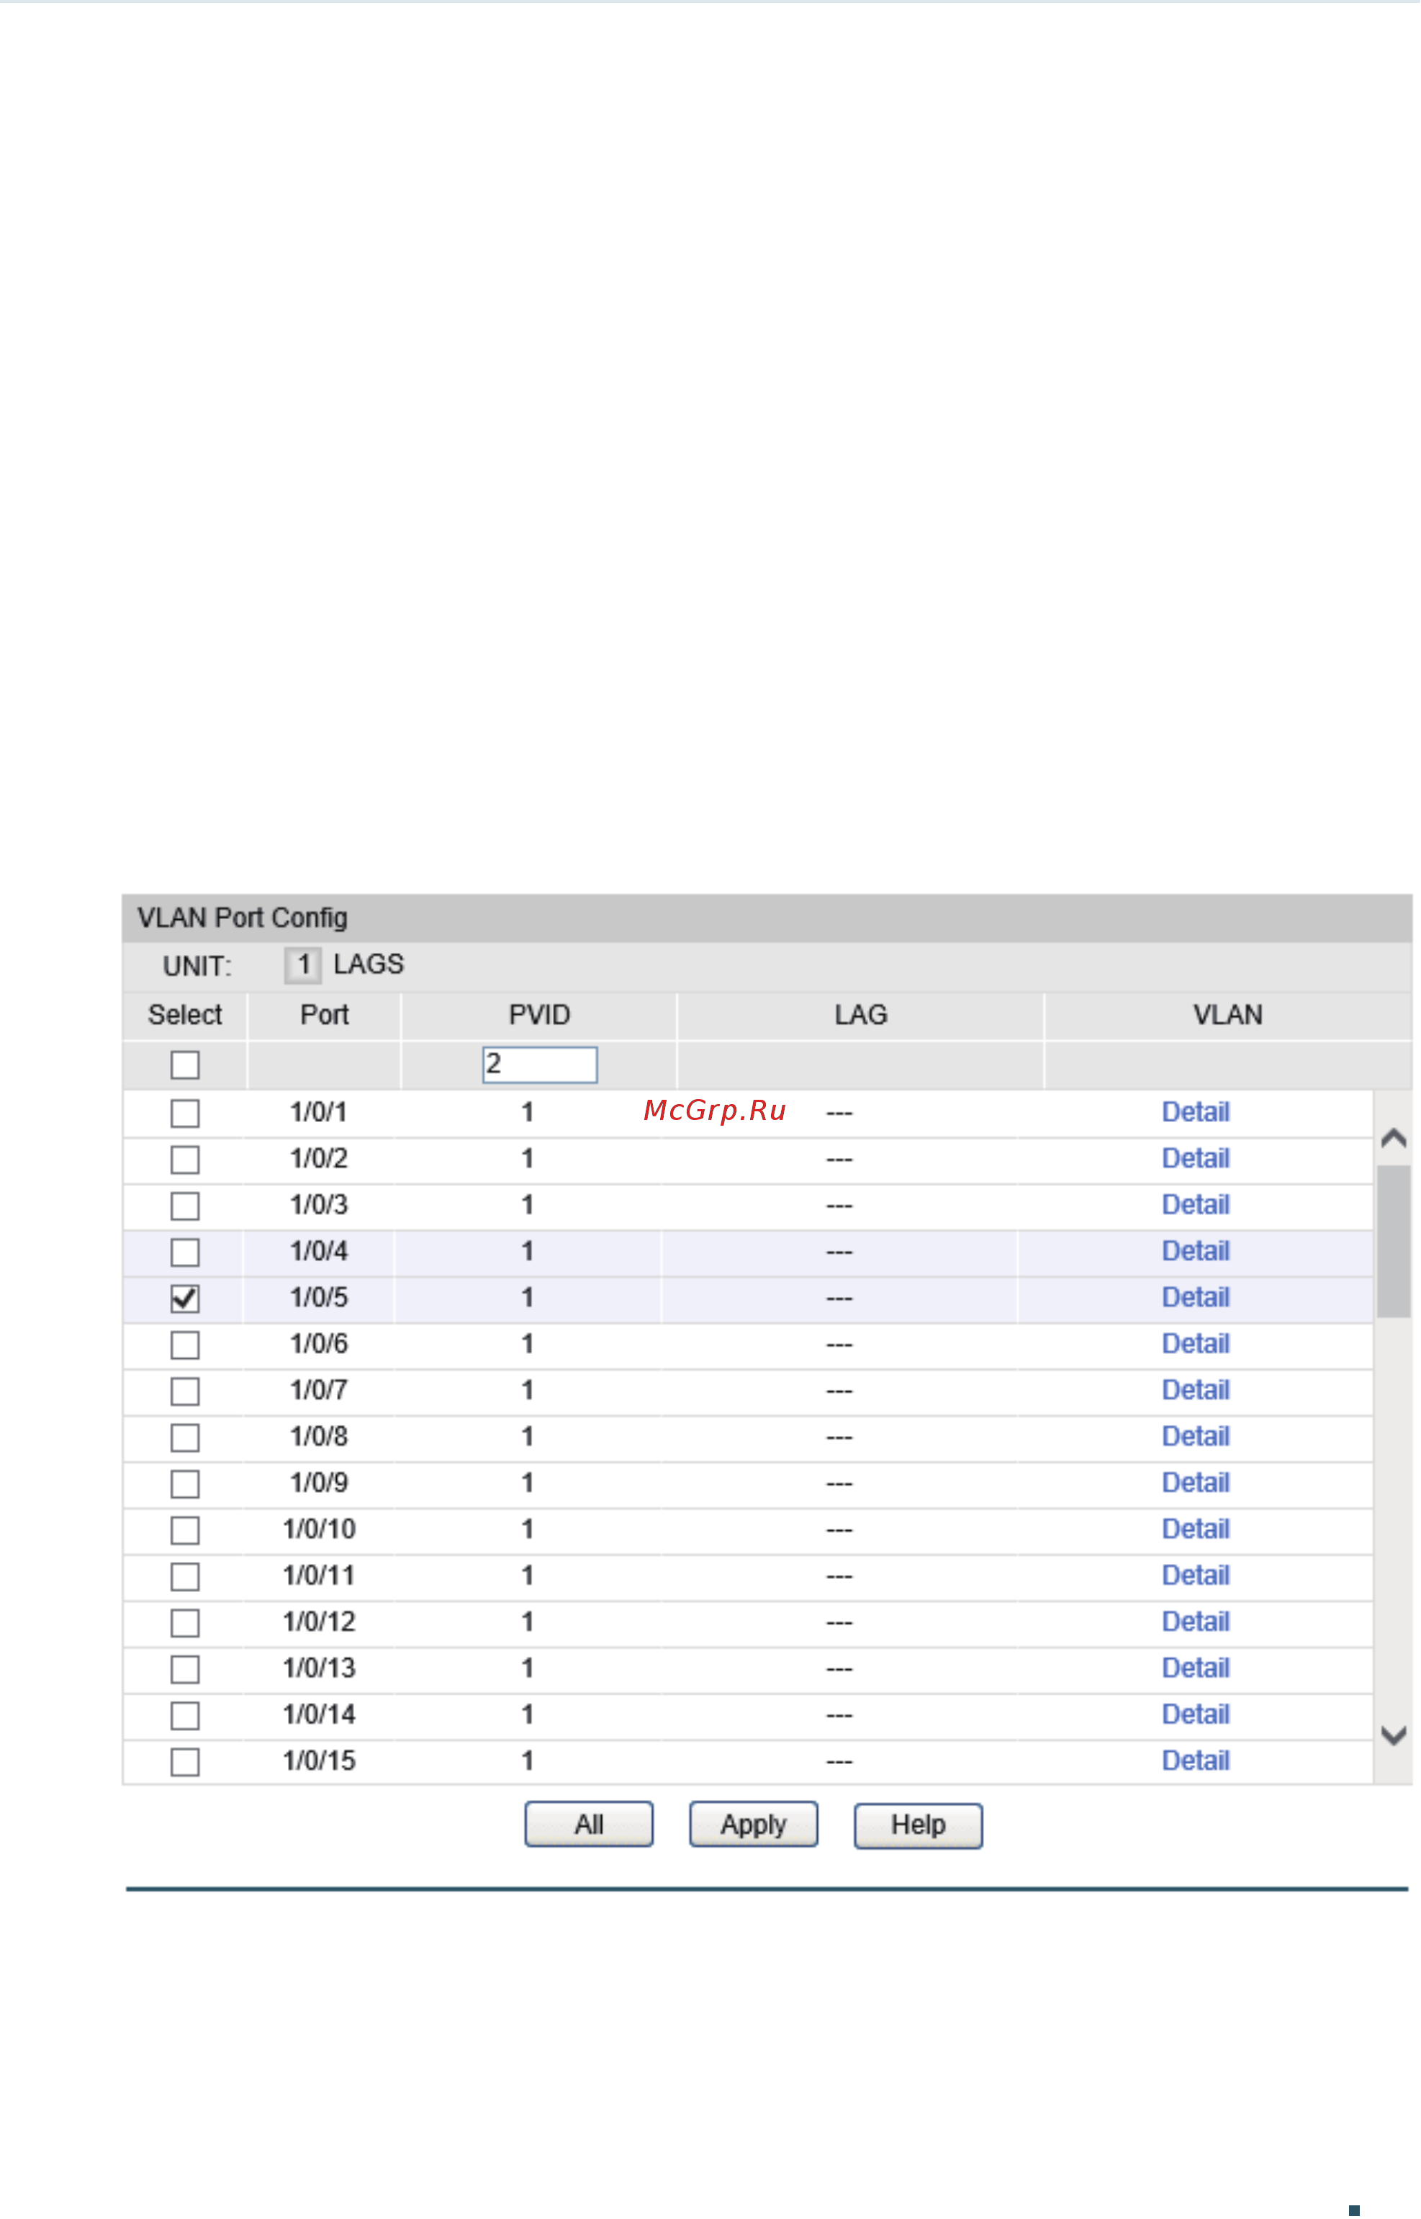Click the PVID input field
This screenshot has width=1421, height=2219.
point(540,1065)
